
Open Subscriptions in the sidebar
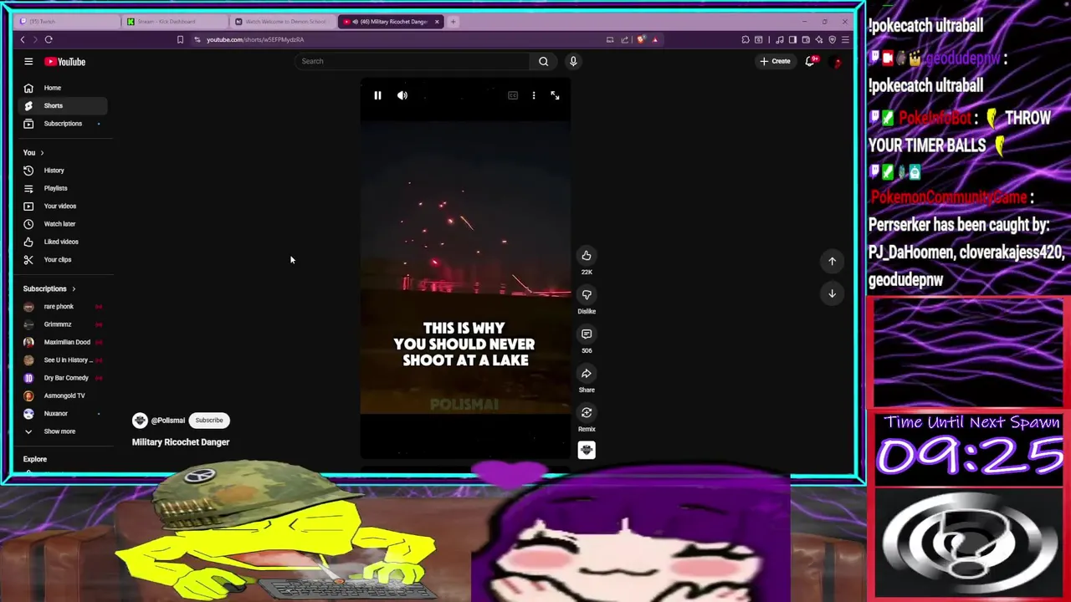point(63,124)
